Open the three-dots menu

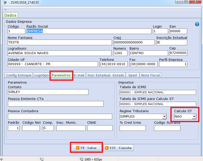click(5, 9)
